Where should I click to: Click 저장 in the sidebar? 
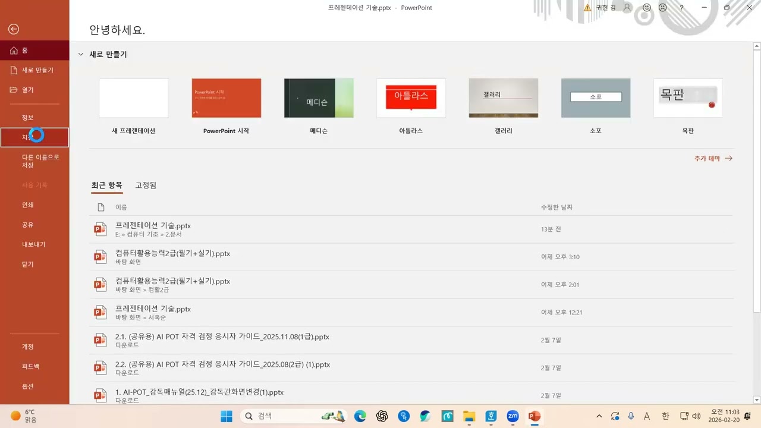click(34, 137)
